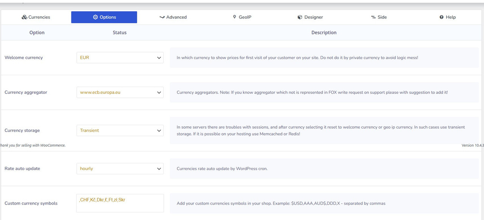Click the Side sliders icon
This screenshot has width=484, height=220.
tap(373, 17)
